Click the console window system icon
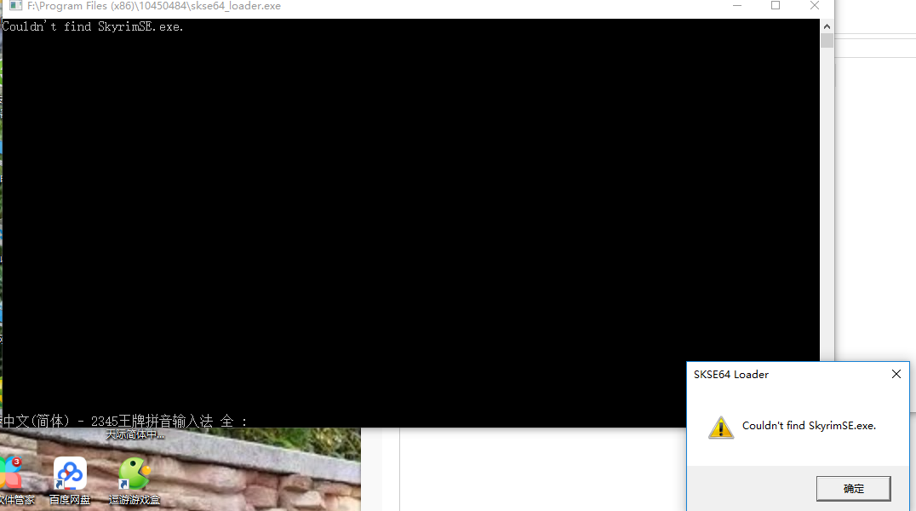 (16, 6)
